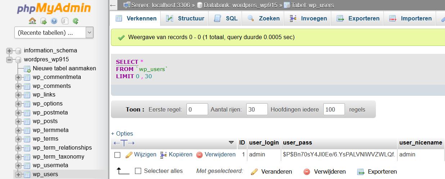Click the copy icon next to Kopiëren
The image size is (445, 179).
pyautogui.click(x=163, y=155)
